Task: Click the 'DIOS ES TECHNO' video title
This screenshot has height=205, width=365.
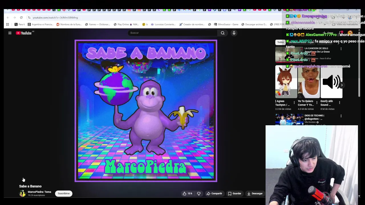Action: click(315, 117)
